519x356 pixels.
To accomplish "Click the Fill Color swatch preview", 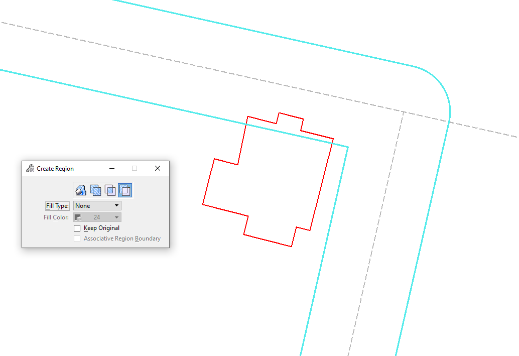I will tap(78, 217).
